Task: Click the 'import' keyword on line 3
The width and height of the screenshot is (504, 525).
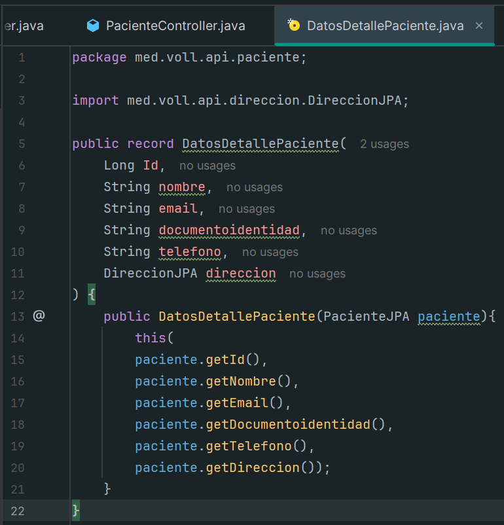Action: pyautogui.click(x=96, y=100)
